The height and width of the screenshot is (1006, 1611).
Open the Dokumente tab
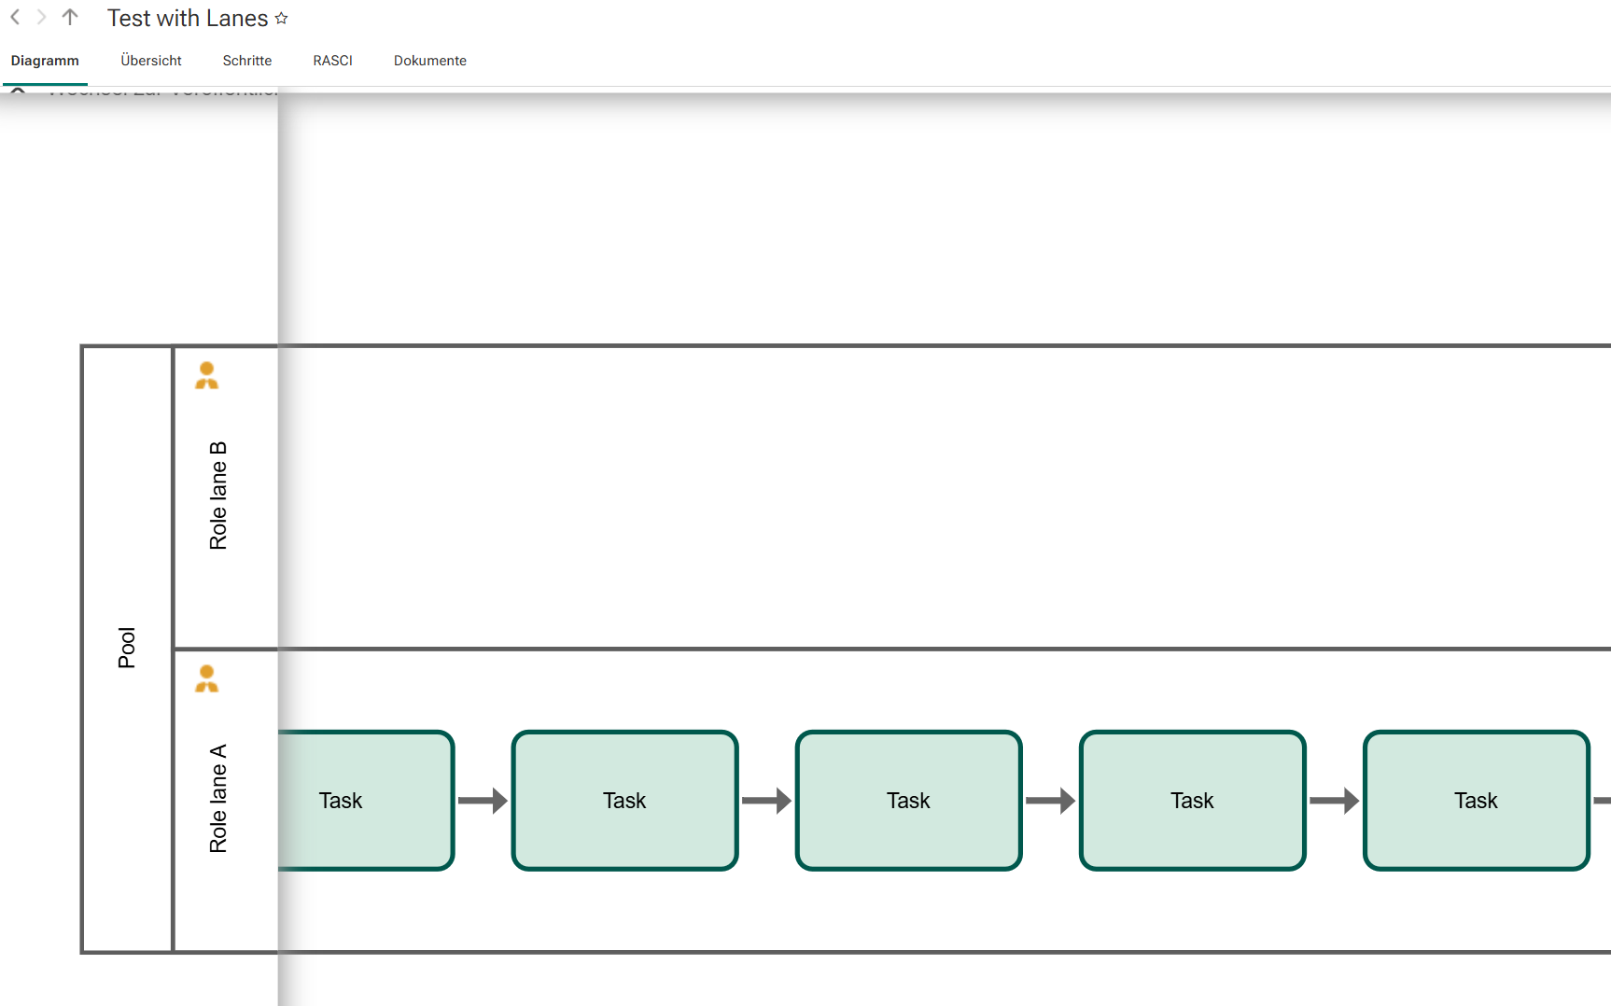430,61
